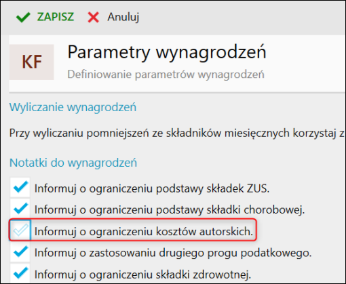This screenshot has height=284, width=346.
Task: Open the Wyliczanie wynagrodzeń section header
Action: (x=73, y=107)
